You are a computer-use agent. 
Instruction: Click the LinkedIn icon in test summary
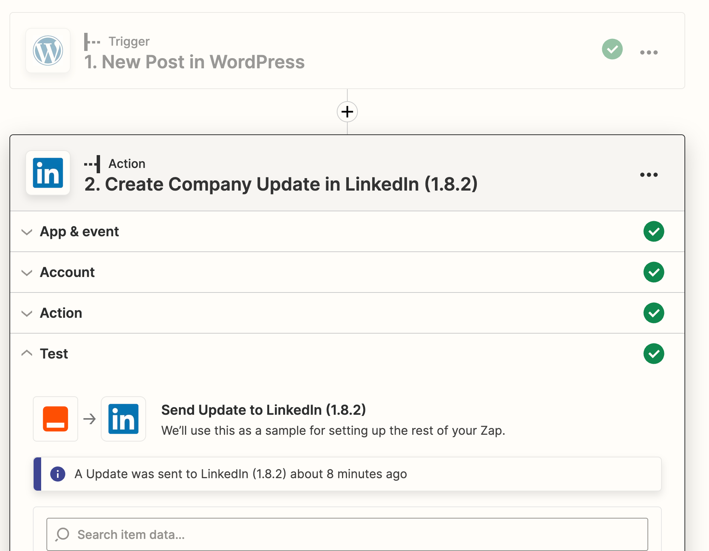pyautogui.click(x=123, y=419)
